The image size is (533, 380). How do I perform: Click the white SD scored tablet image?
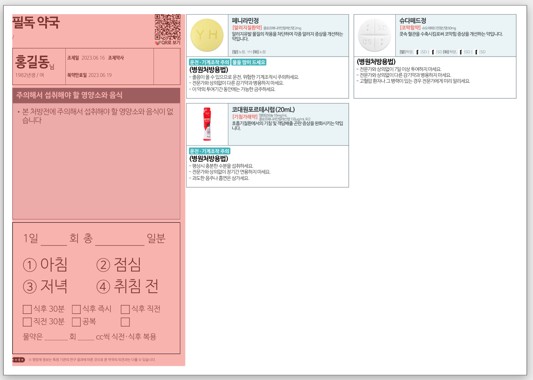click(x=374, y=35)
